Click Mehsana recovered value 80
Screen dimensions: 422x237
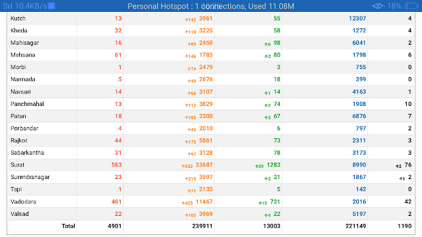click(277, 55)
